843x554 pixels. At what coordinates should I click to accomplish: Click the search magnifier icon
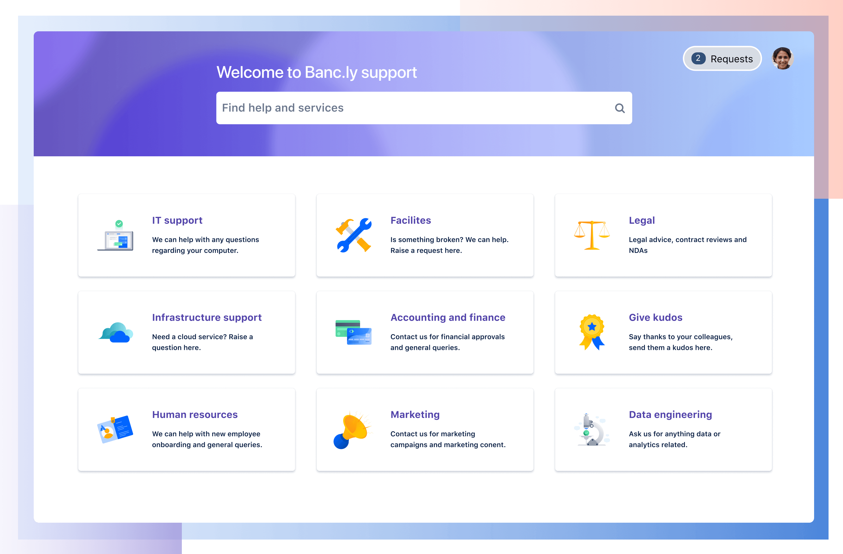(619, 107)
